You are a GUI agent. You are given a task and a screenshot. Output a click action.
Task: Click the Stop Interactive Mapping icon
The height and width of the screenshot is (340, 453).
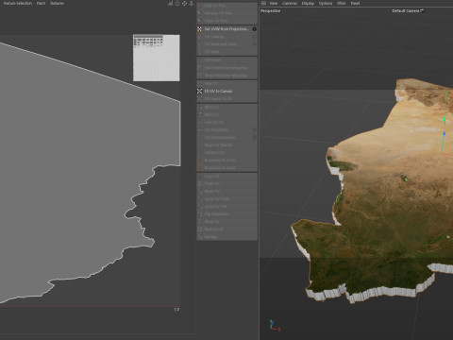tap(199, 76)
